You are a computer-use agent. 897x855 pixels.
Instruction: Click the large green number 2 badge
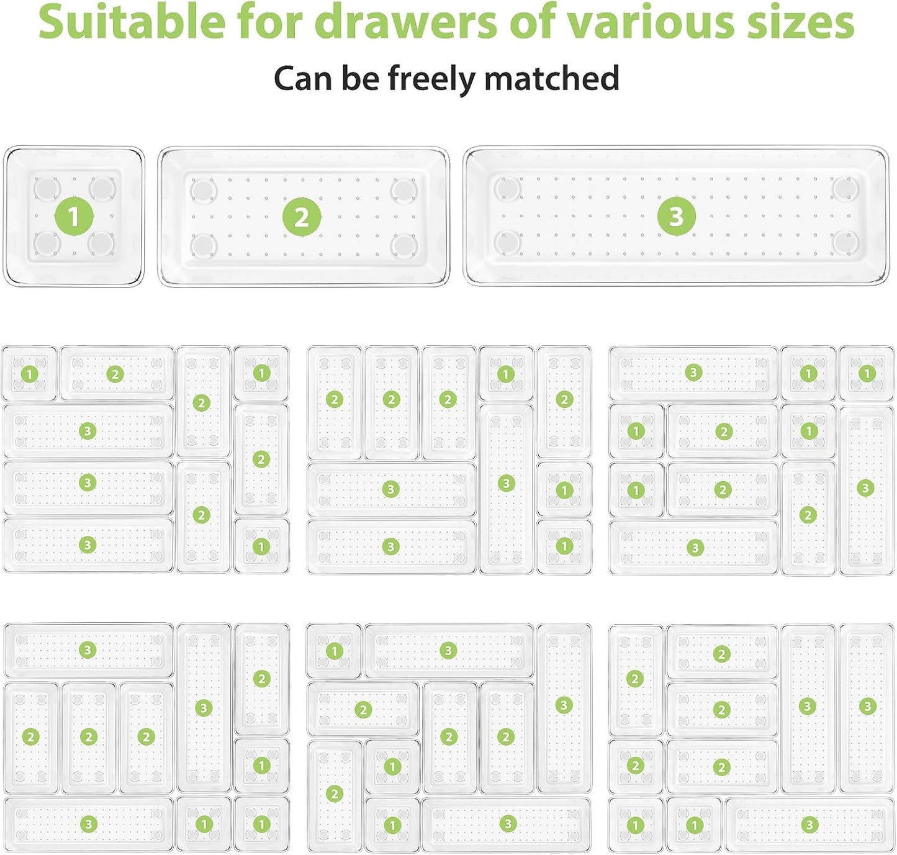[302, 217]
